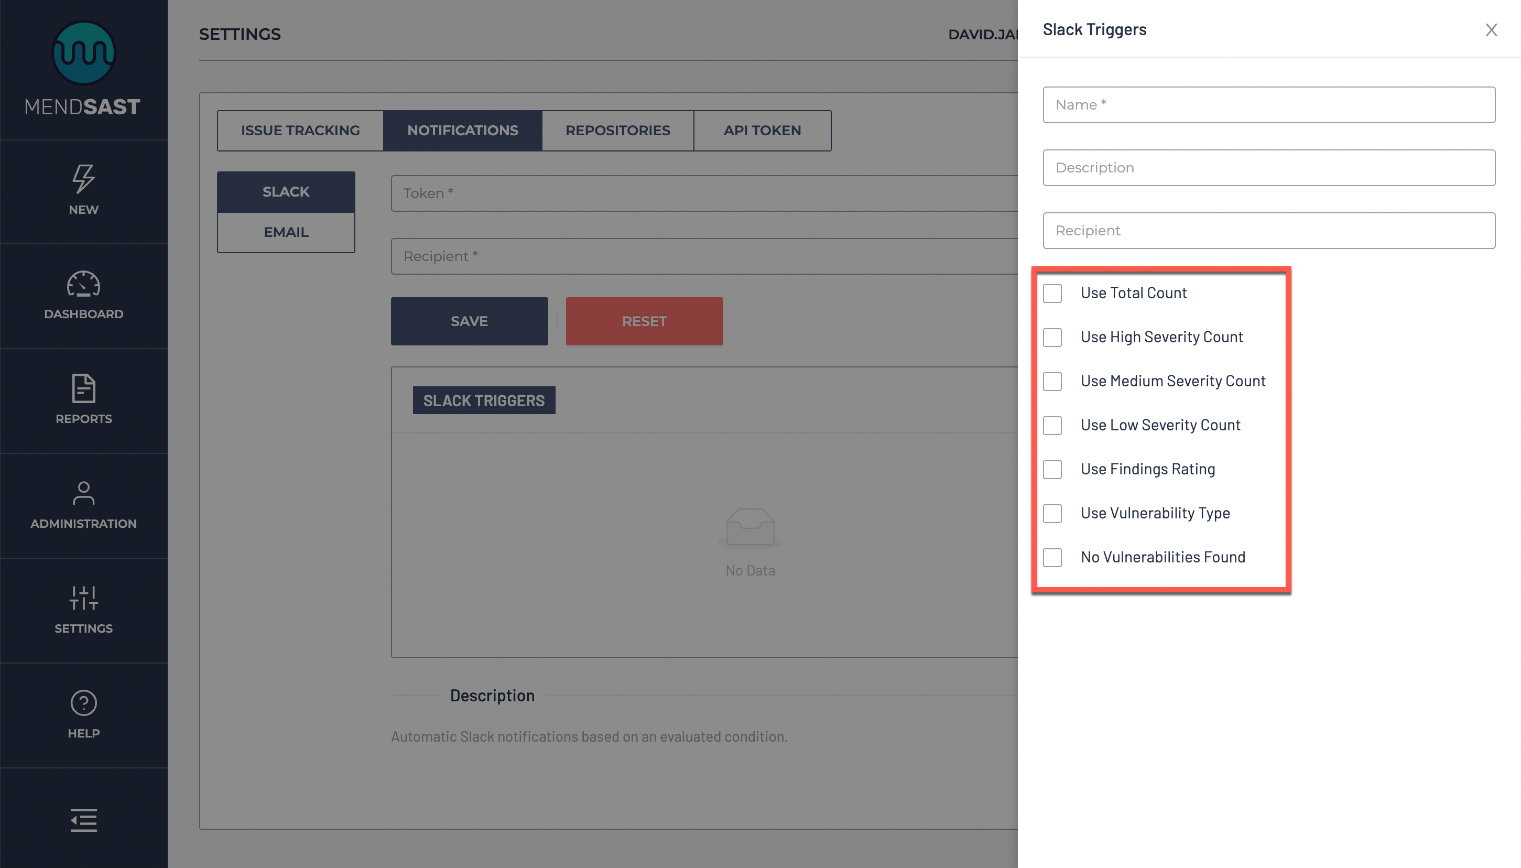Close the Slack Triggers panel
1521x868 pixels.
1491,30
